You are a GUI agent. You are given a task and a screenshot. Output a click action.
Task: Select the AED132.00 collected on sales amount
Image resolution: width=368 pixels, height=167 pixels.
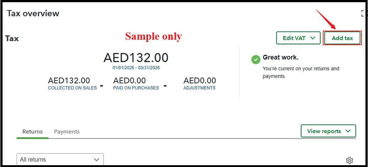tap(69, 81)
